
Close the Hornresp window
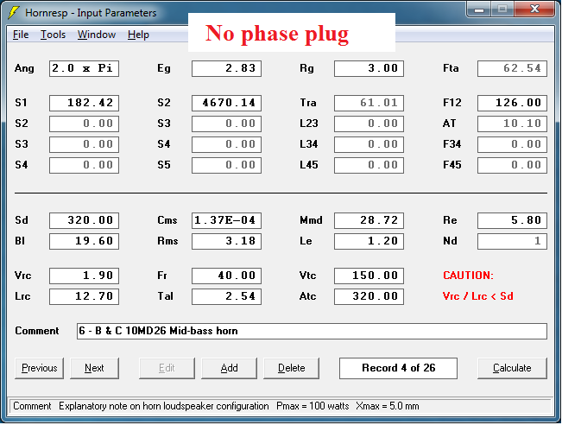tap(534, 10)
